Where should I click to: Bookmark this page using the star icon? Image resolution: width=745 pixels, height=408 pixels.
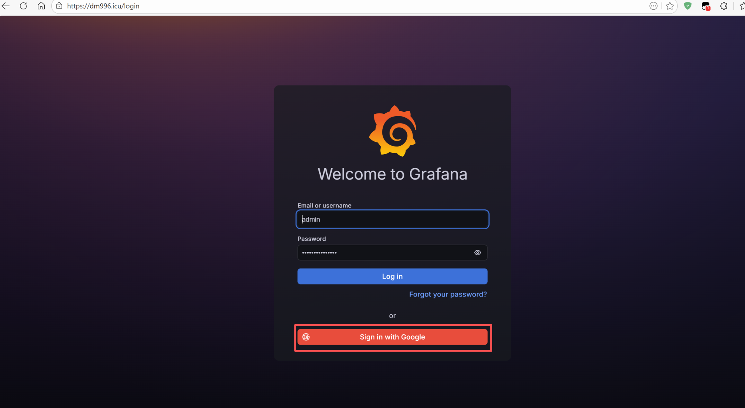click(x=671, y=6)
